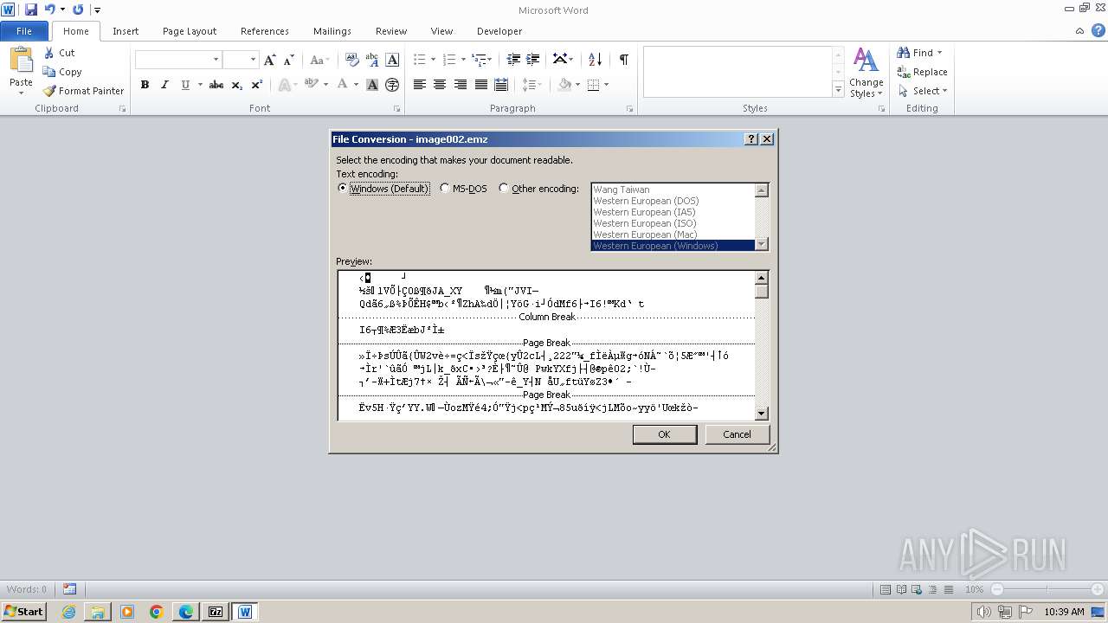Viewport: 1108px width, 623px height.
Task: Select Western European (ISO) encoding
Action: tap(673, 223)
